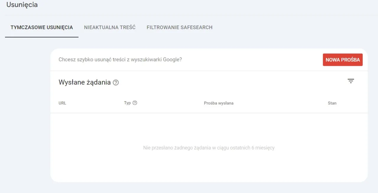Click the Chcesz szybko usunąć treści prompt text
Screen dimensions: 378x193
120,59
